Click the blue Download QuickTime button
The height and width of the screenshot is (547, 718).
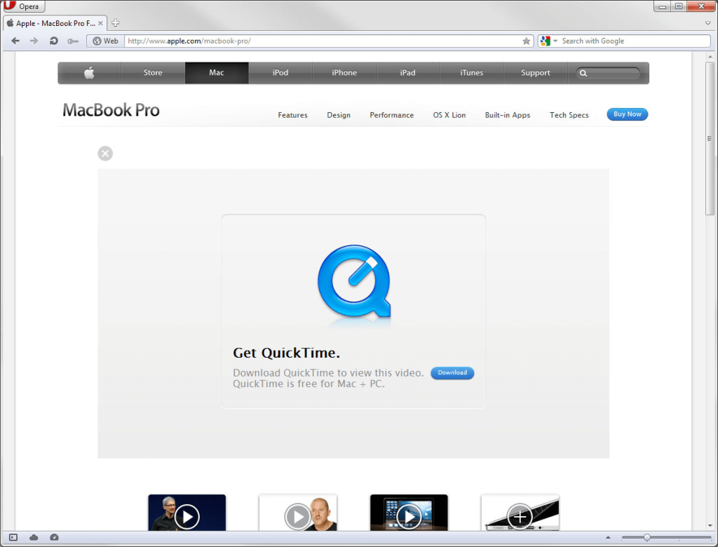coord(452,373)
